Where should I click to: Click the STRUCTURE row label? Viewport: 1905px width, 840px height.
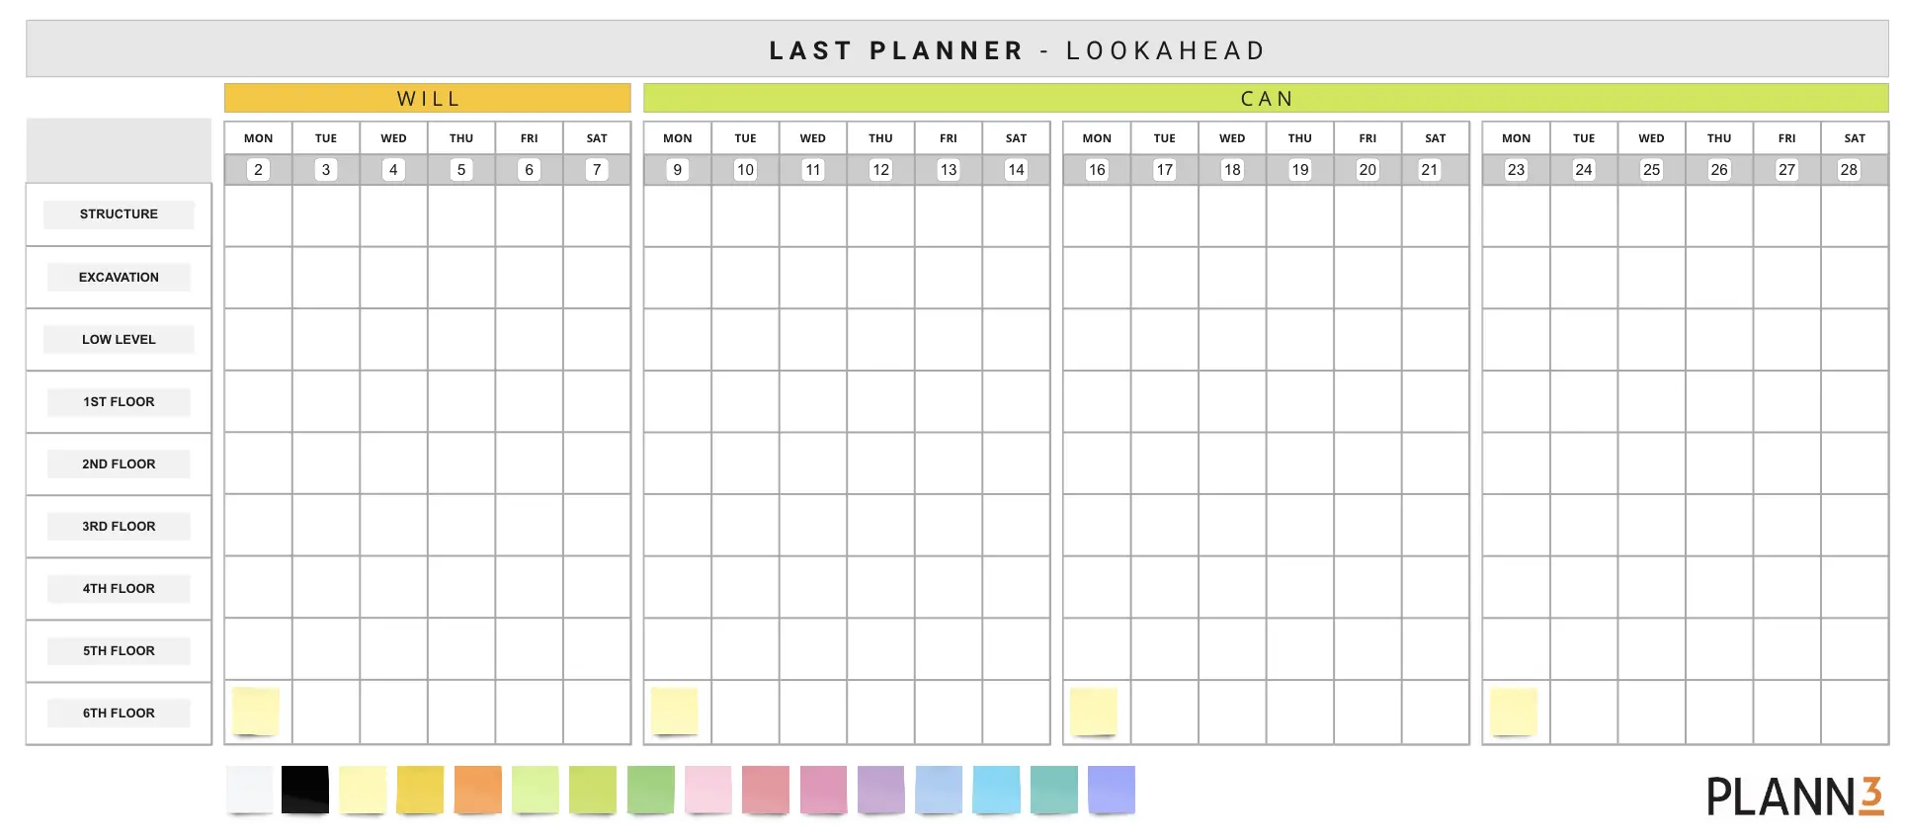coord(119,214)
